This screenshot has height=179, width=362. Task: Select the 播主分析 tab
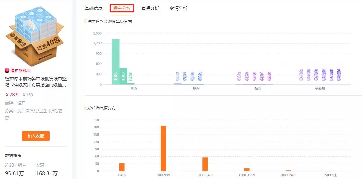click(x=122, y=9)
